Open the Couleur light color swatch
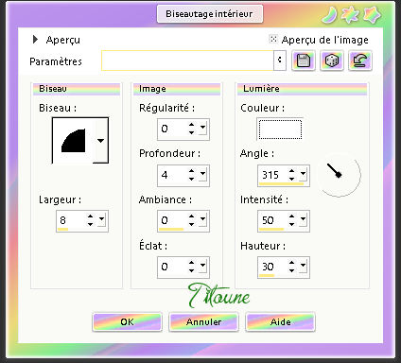 tap(280, 130)
